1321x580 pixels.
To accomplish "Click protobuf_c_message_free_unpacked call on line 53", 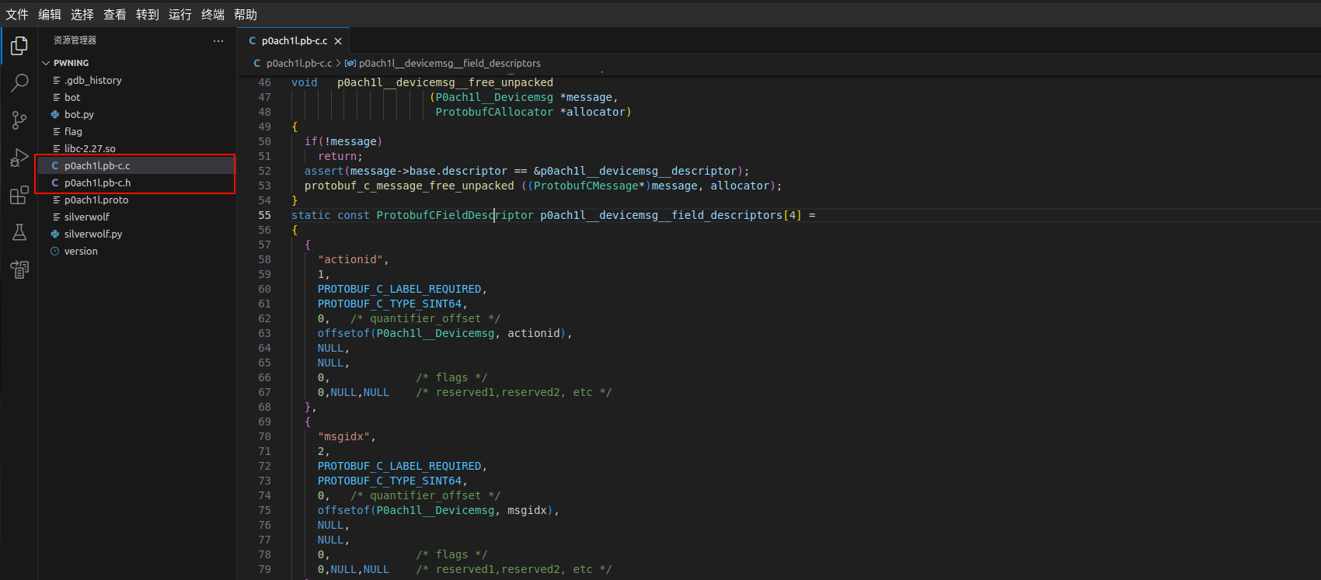I will (x=410, y=186).
